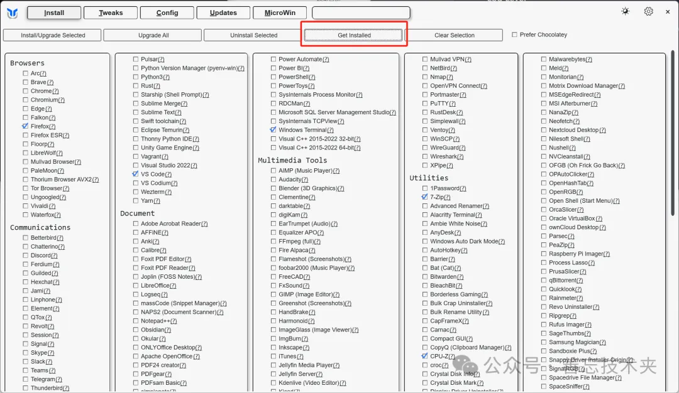
Task: Switch to the Updates tab
Action: (x=223, y=13)
